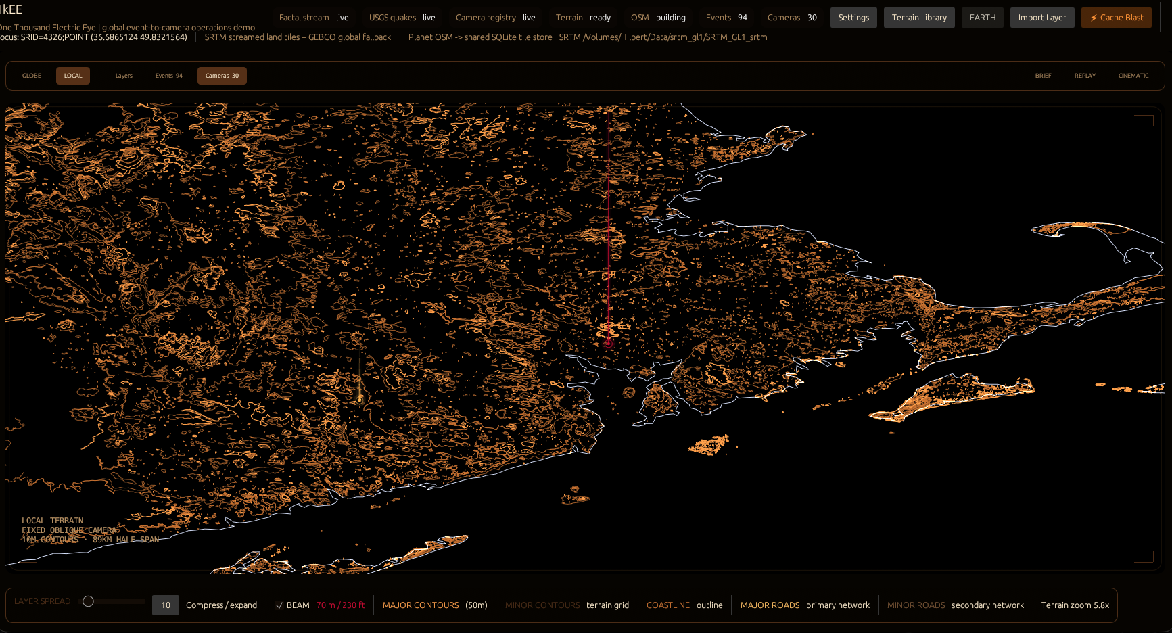Click the OSM building status chip
The height and width of the screenshot is (633, 1172).
658,18
